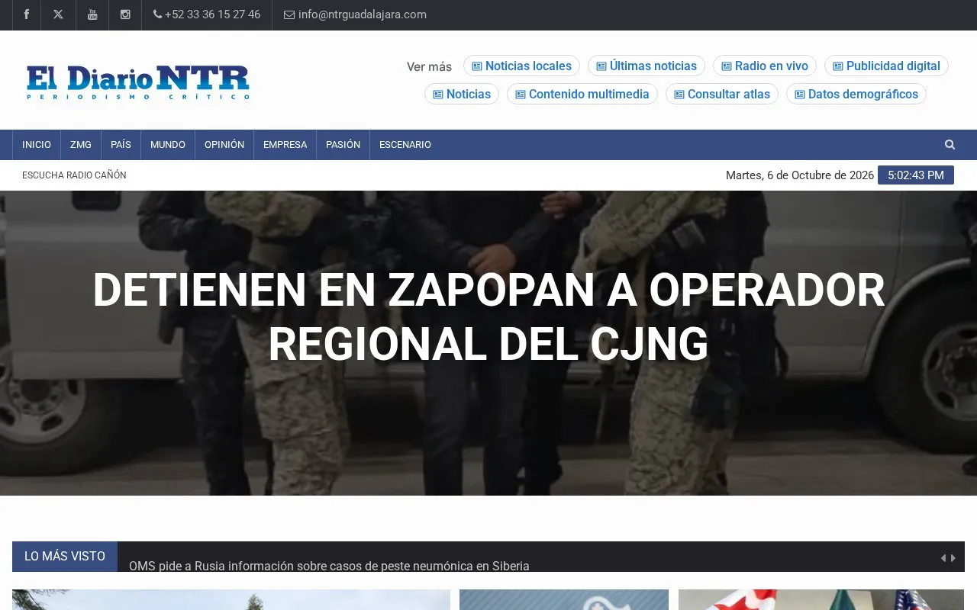The image size is (977, 610).
Task: Click the date Martes, 6 de Octubre de 2026
Action: (800, 175)
